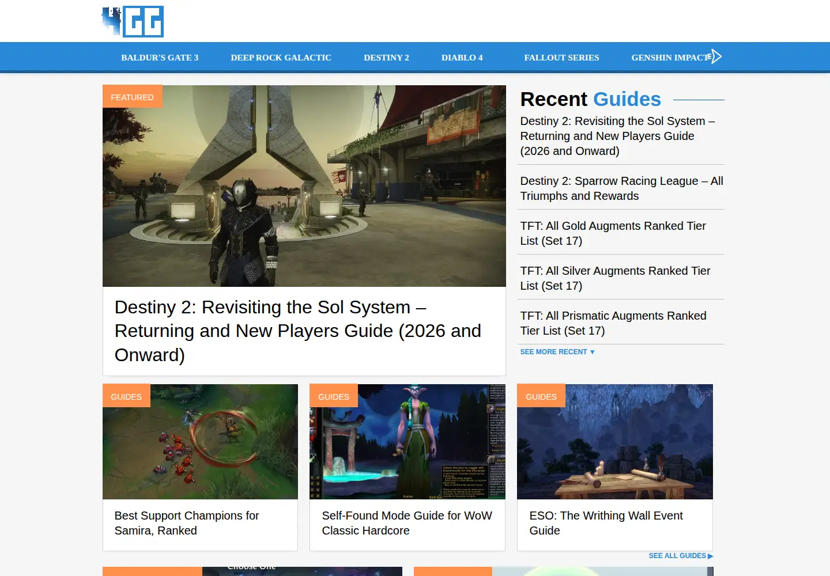Click the Recent Guides heading
This screenshot has height=576, width=830.
[x=590, y=99]
